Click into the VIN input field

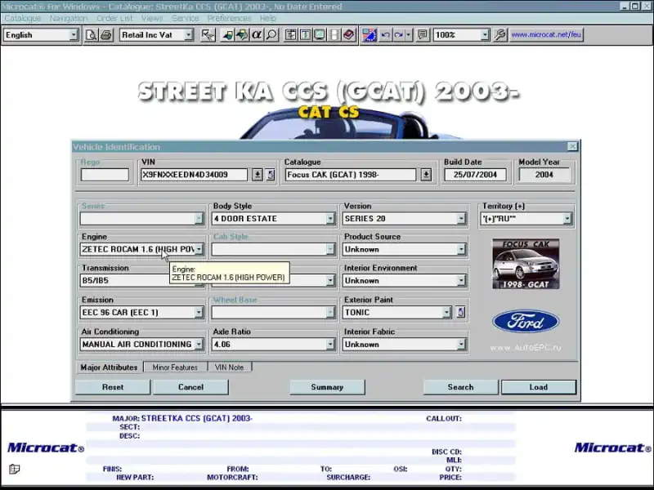[x=194, y=175]
